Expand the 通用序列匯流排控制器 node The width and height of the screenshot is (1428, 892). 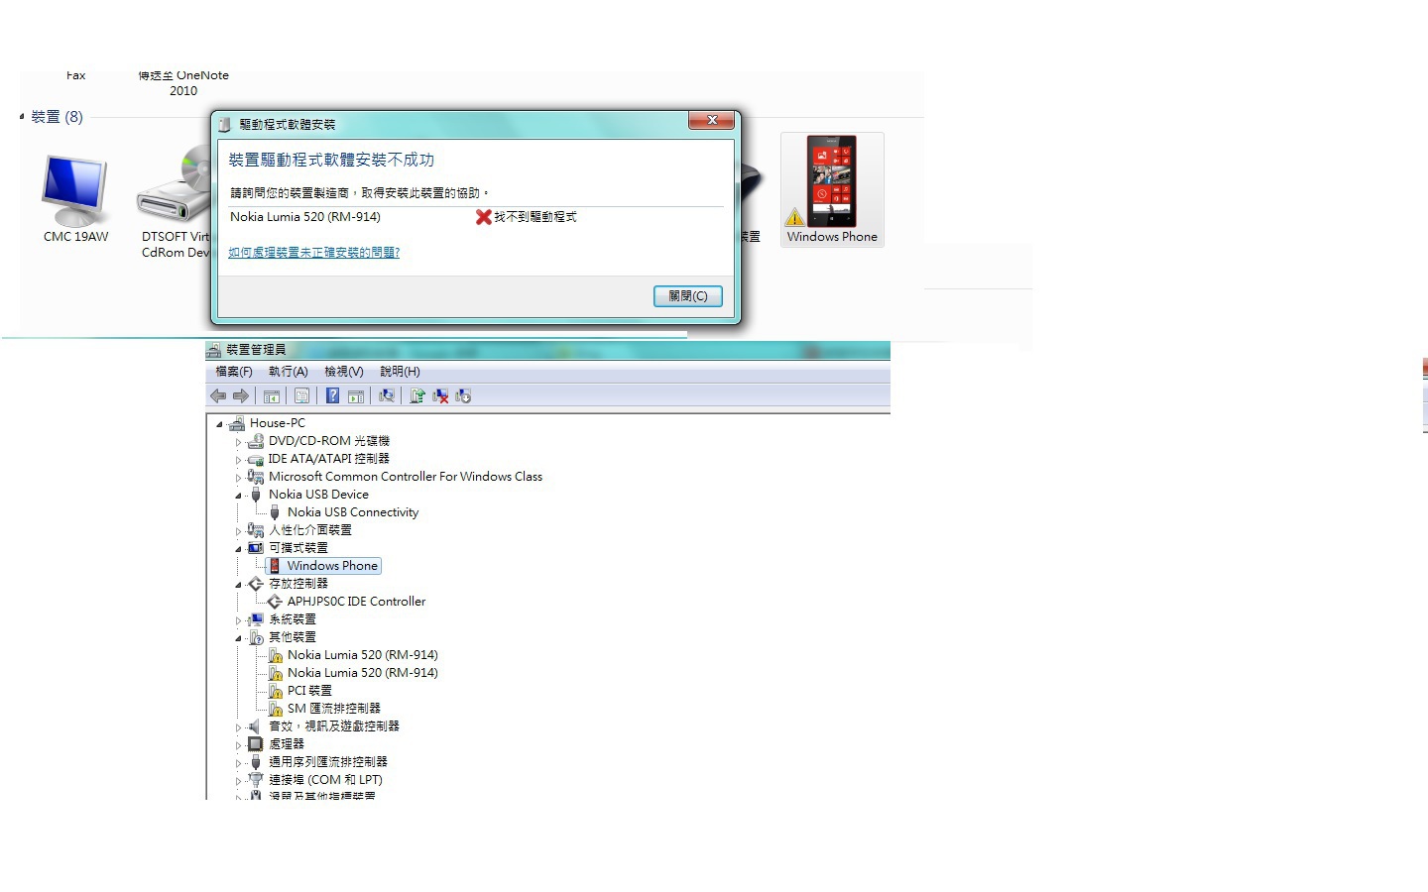[238, 763]
